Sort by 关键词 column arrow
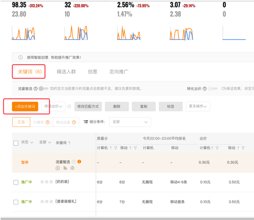254x220 pixels. [x=69, y=143]
